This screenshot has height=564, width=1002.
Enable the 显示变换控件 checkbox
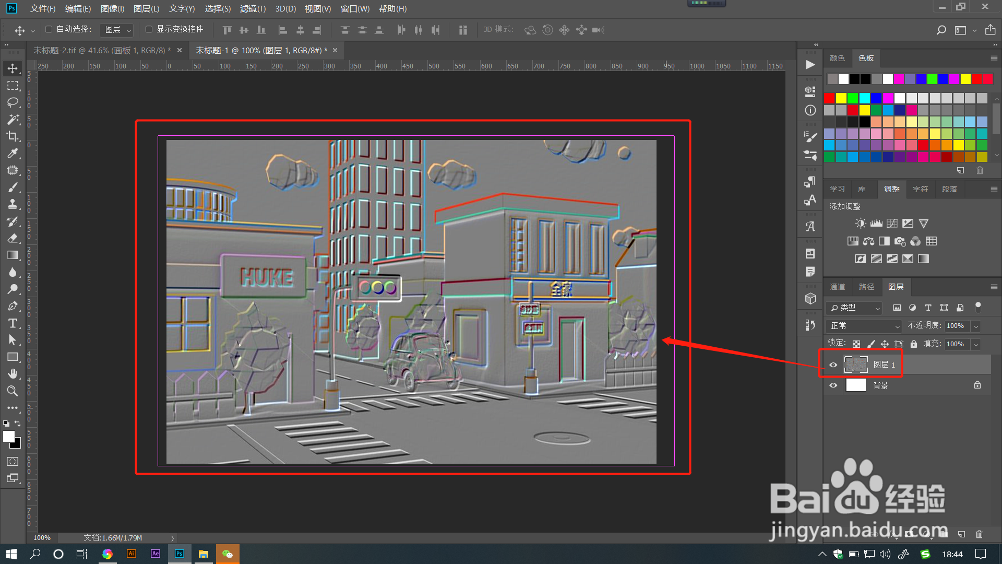pos(149,29)
